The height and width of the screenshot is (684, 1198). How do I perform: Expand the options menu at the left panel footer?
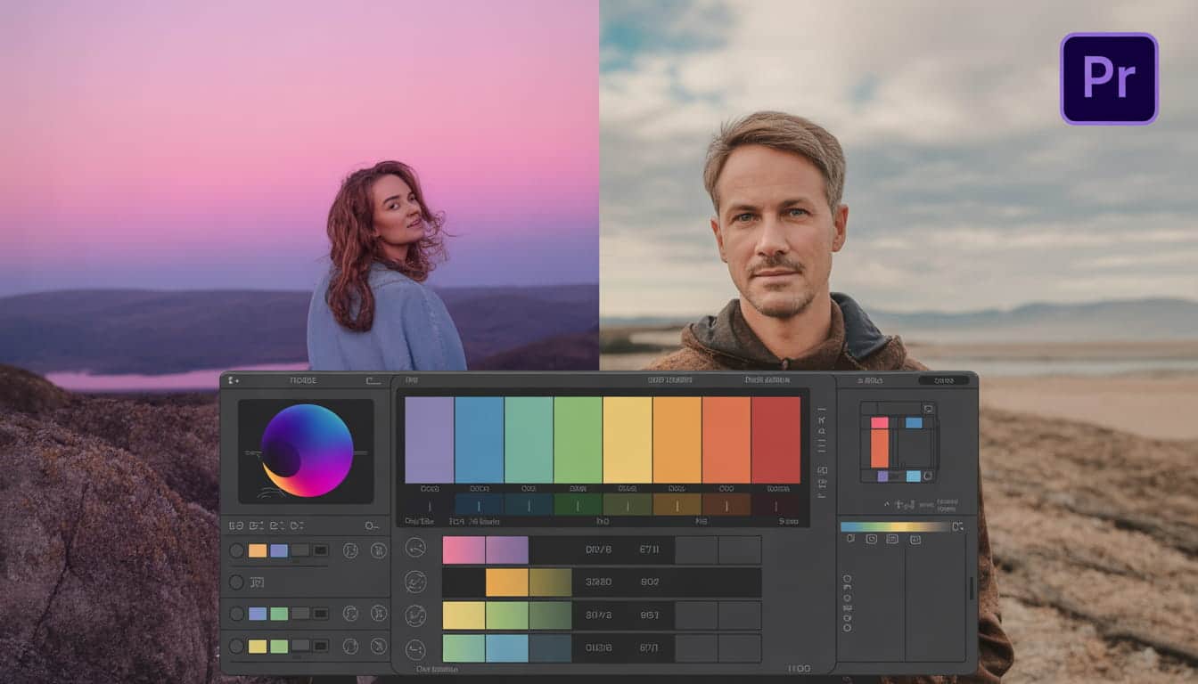pyautogui.click(x=373, y=525)
